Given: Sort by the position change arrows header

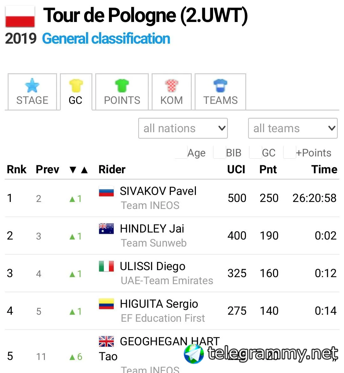Looking at the screenshot, I should (x=78, y=170).
